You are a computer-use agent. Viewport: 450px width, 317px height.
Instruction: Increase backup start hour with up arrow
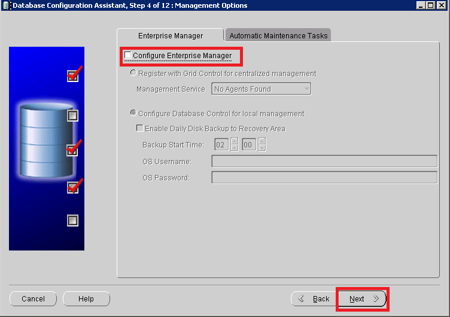pos(235,141)
